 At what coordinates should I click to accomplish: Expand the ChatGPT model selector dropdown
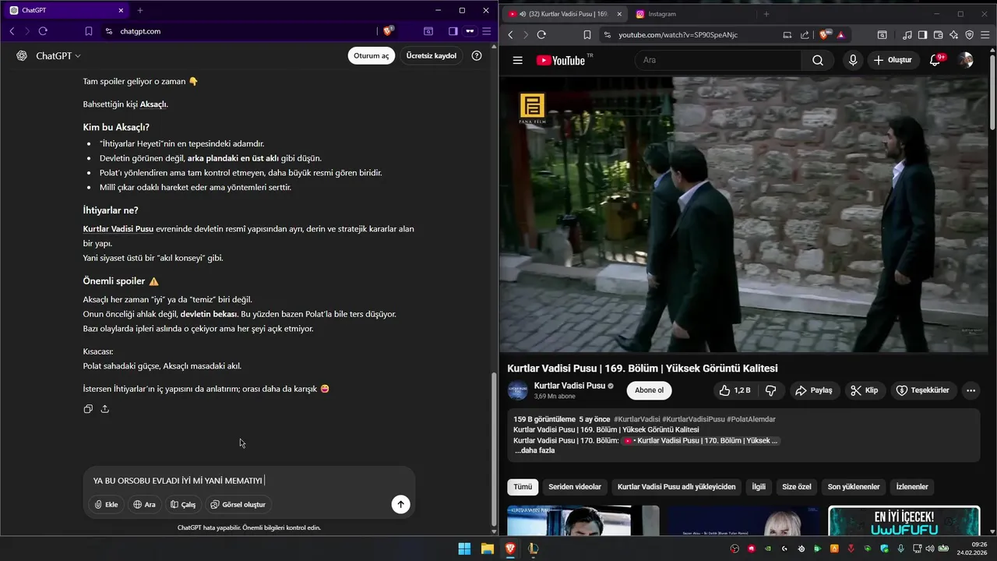pyautogui.click(x=58, y=56)
